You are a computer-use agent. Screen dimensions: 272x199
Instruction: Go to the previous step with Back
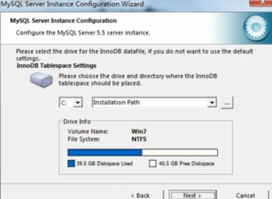click(140, 195)
